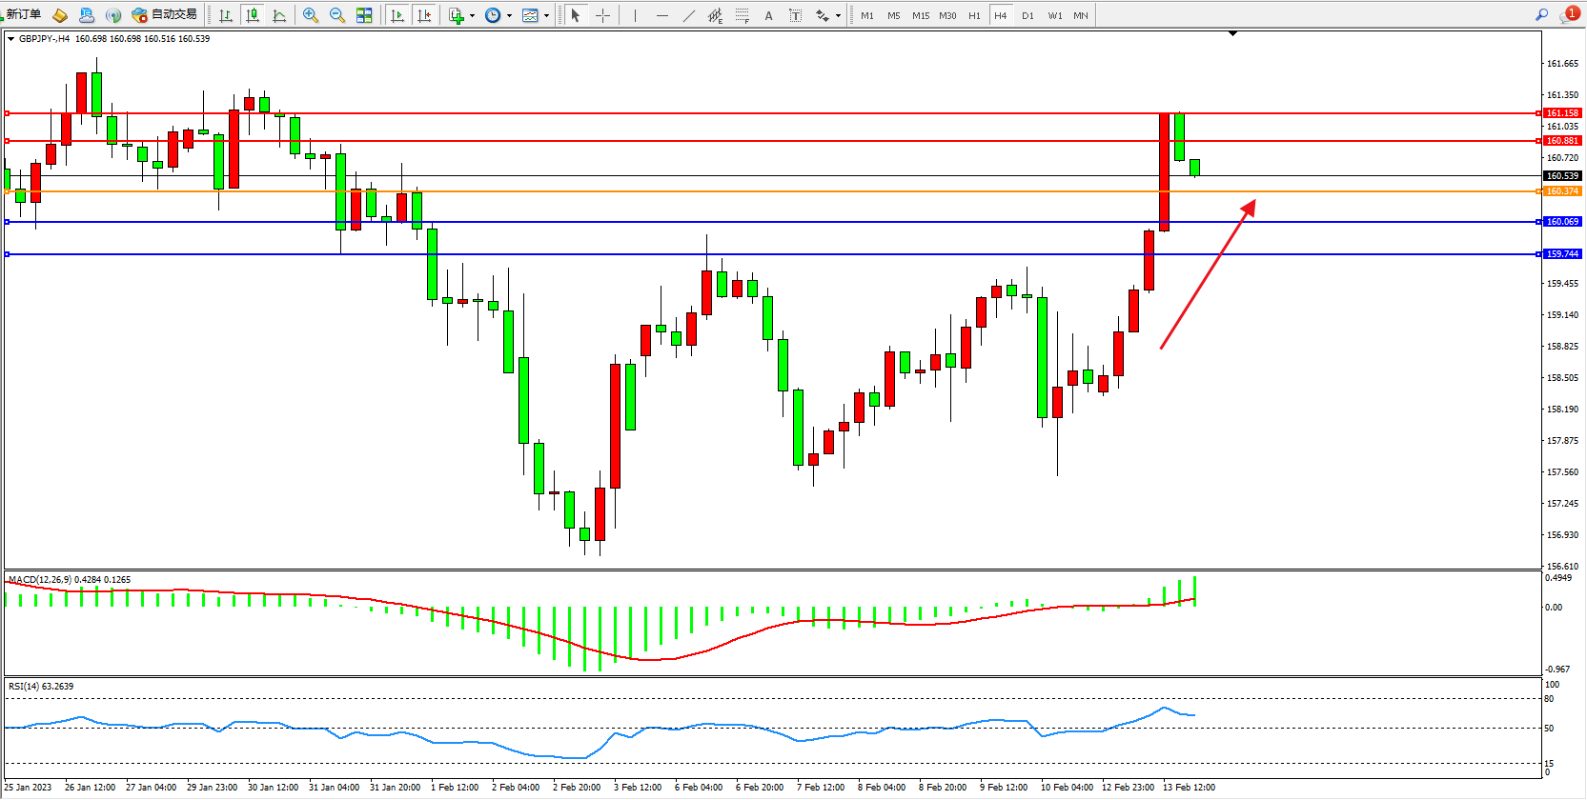
Task: Switch chart to bar chart mode
Action: click(226, 15)
